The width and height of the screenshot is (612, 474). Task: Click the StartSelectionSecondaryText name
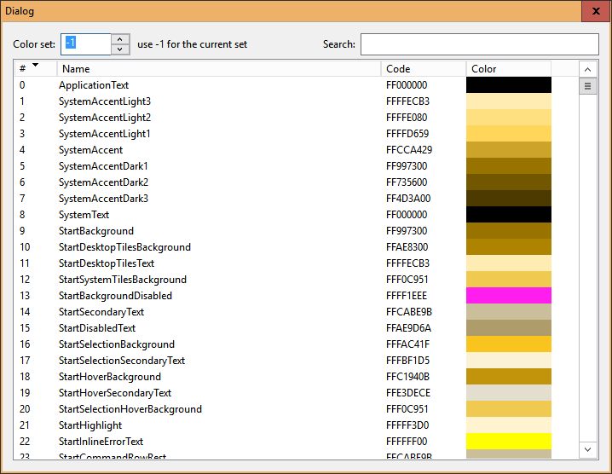pyautogui.click(x=122, y=361)
